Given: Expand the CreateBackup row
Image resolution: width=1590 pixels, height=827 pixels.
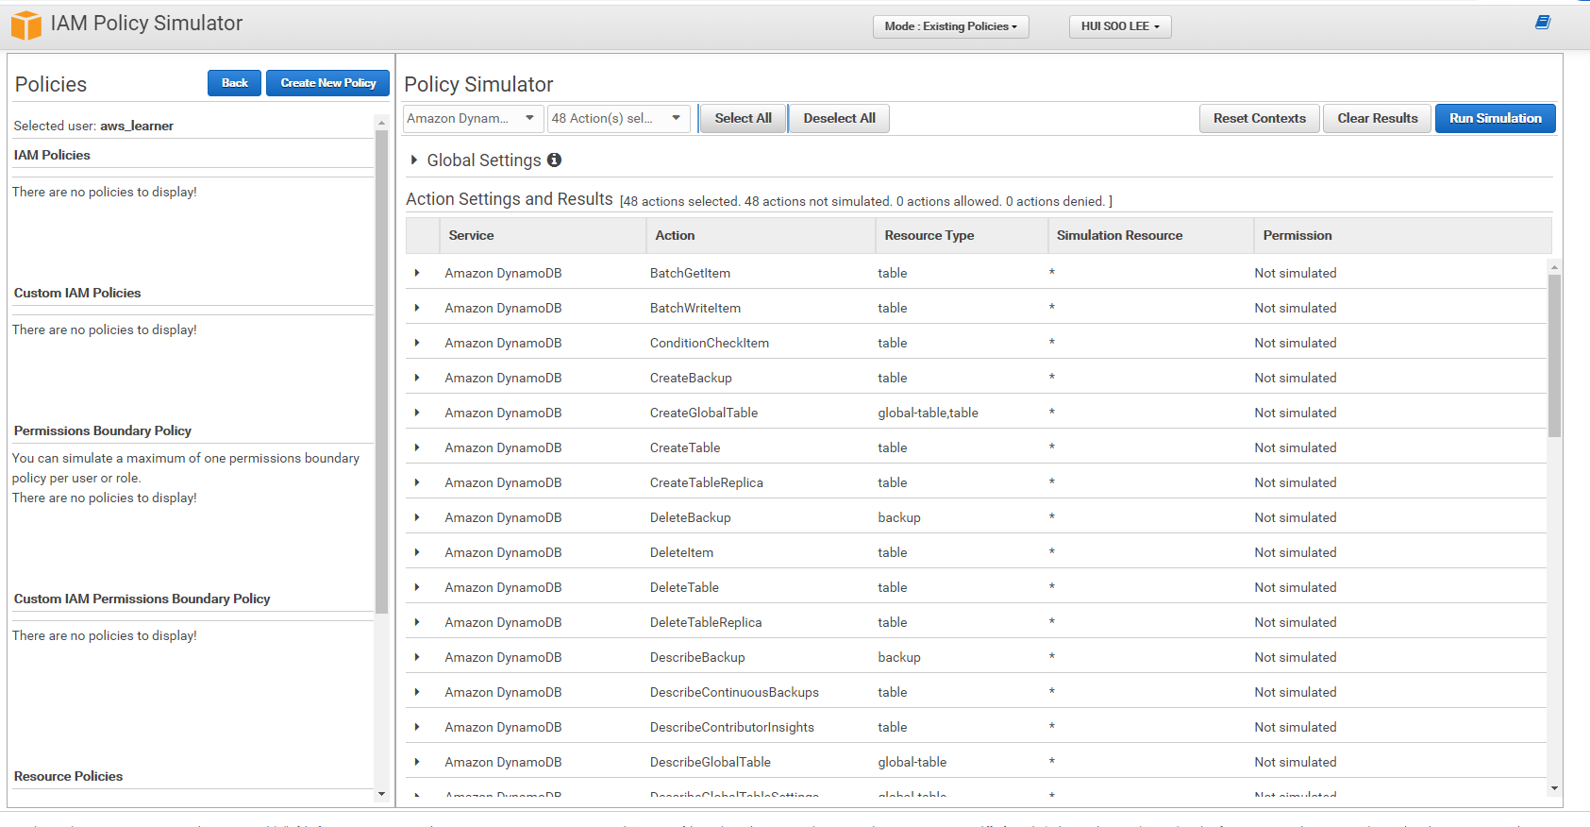Looking at the screenshot, I should pyautogui.click(x=417, y=378).
